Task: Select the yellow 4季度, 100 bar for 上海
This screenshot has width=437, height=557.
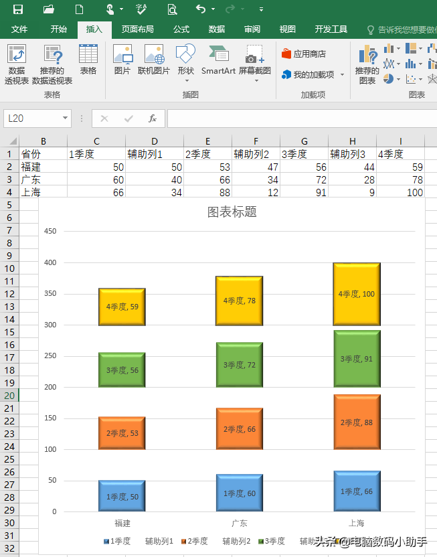Action: click(357, 294)
